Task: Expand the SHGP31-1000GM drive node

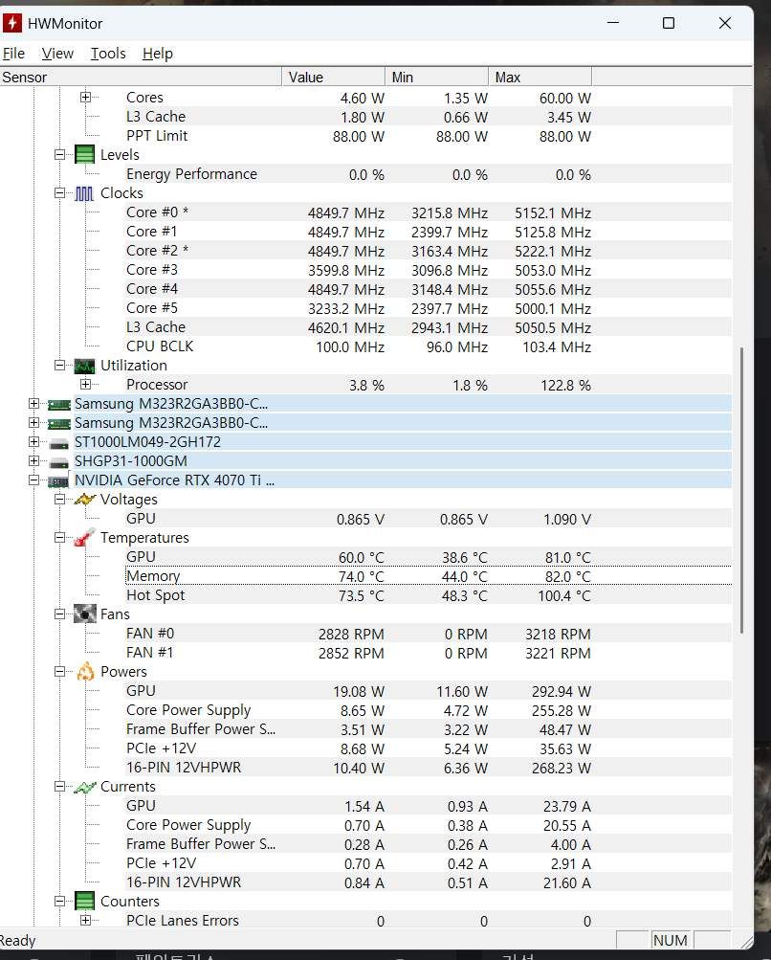Action: [34, 461]
